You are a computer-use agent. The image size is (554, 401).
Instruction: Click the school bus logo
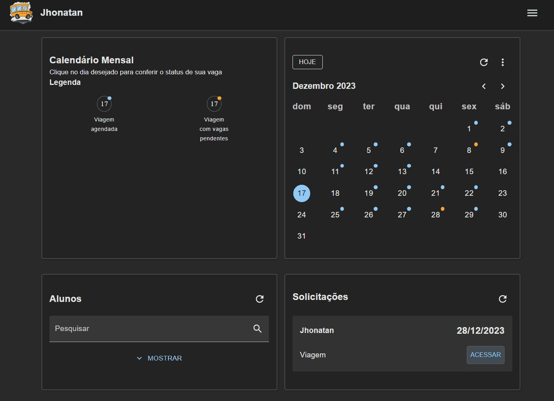pos(21,12)
